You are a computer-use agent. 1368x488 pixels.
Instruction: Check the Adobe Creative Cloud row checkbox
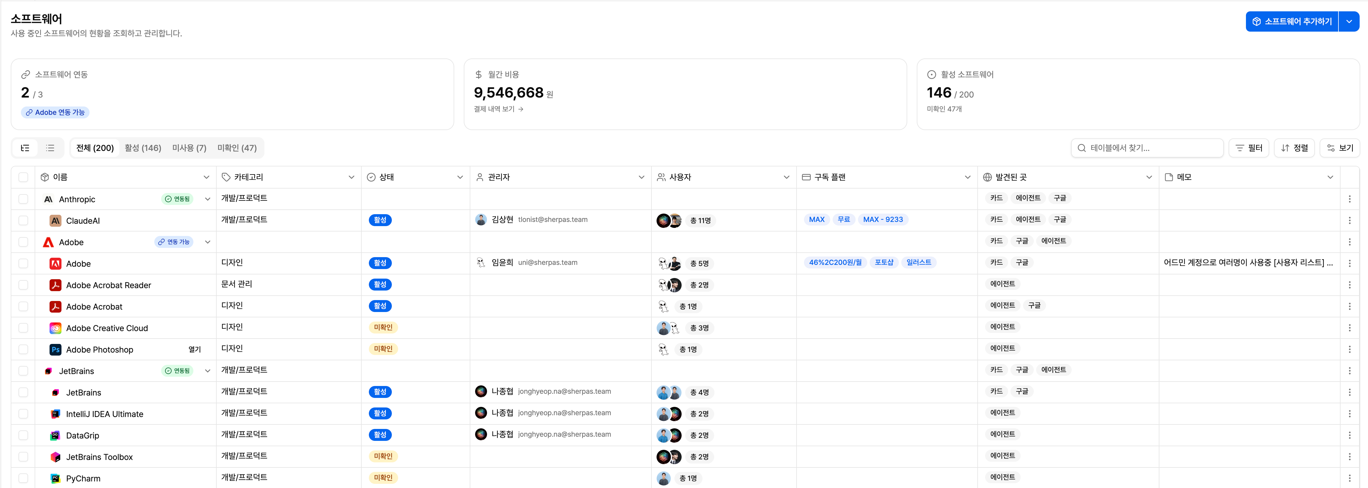23,328
